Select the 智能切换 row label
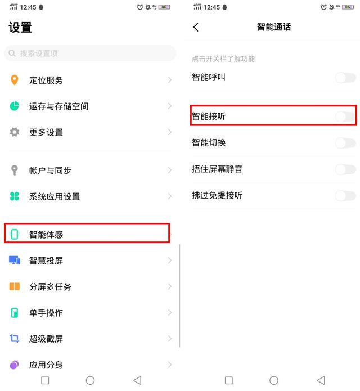Image resolution: width=360 pixels, height=391 pixels. click(x=209, y=143)
